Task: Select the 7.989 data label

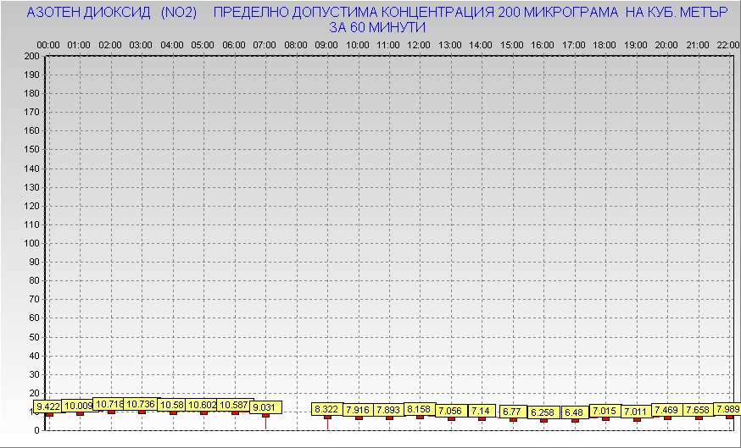Action: click(x=728, y=409)
